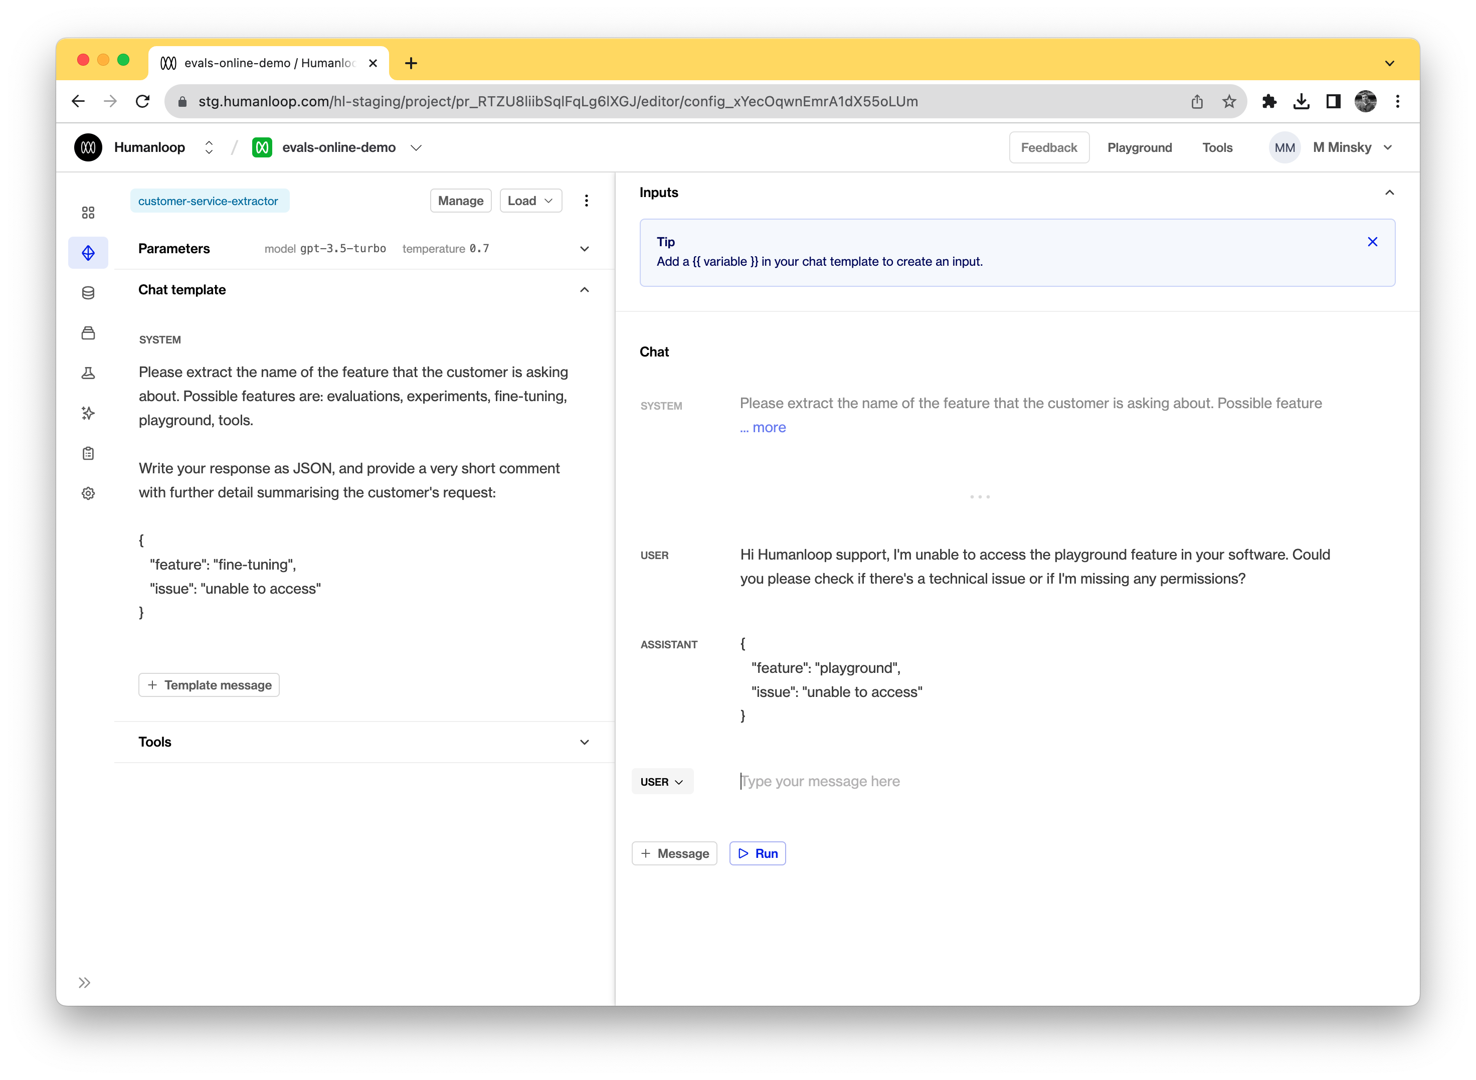
Task: Open the sparkle fine-tuning icon in sidebar
Action: 88,413
